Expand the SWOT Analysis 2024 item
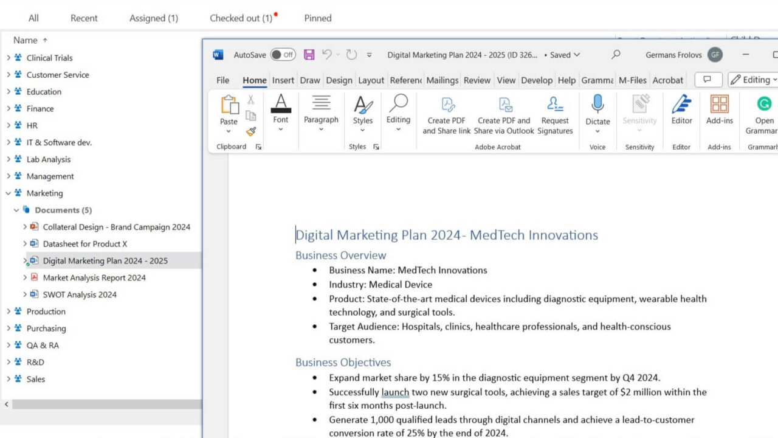 [25, 294]
